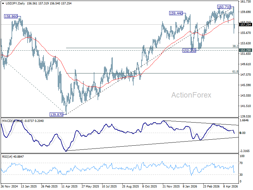
Task: Click the USDJPY chart title dropdown arrow
Action: tap(3, 3)
